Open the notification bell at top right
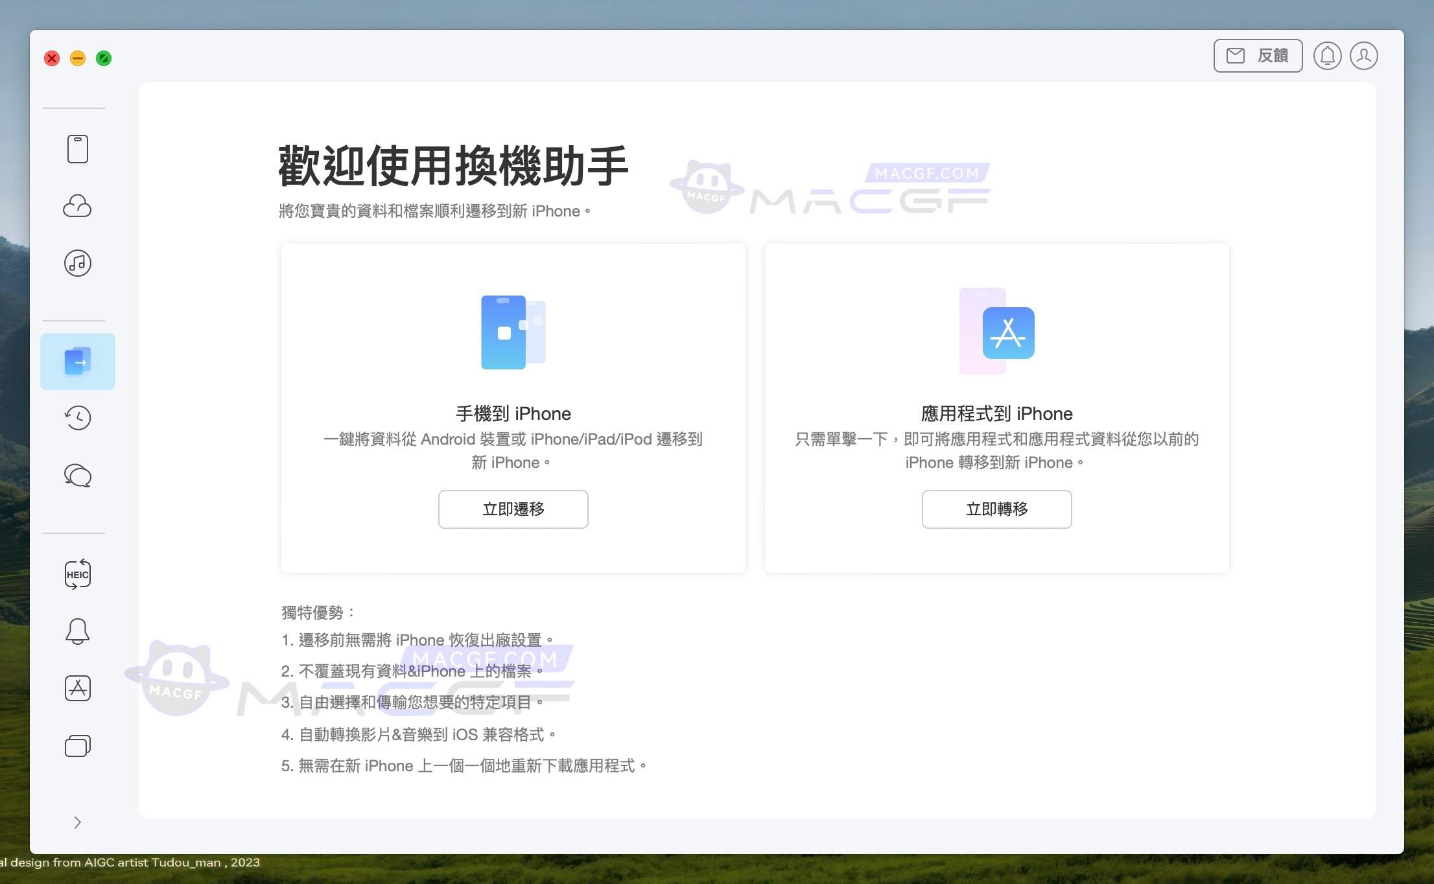1434x884 pixels. [1327, 56]
